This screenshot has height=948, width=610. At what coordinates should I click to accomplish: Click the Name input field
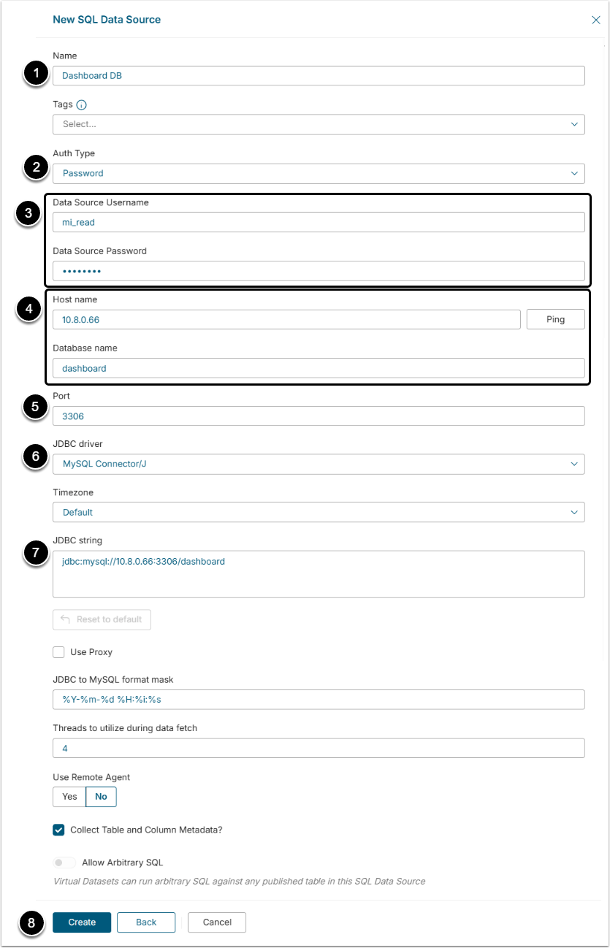coord(319,75)
